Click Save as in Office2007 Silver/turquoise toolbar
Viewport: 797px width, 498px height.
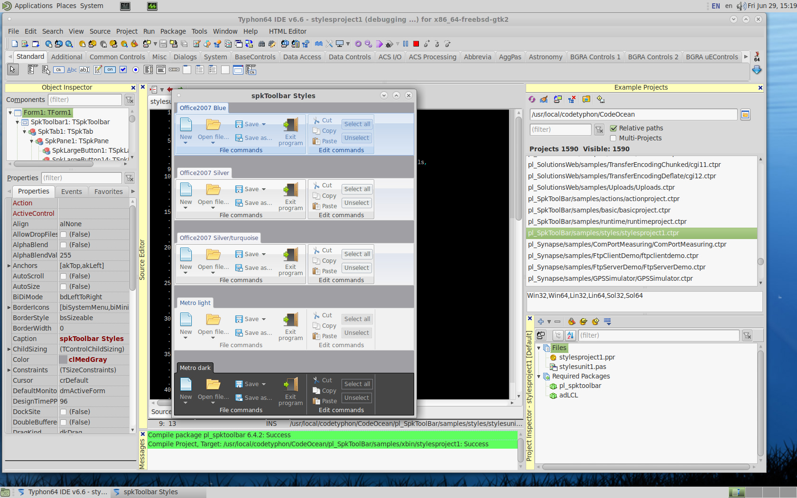tap(253, 268)
